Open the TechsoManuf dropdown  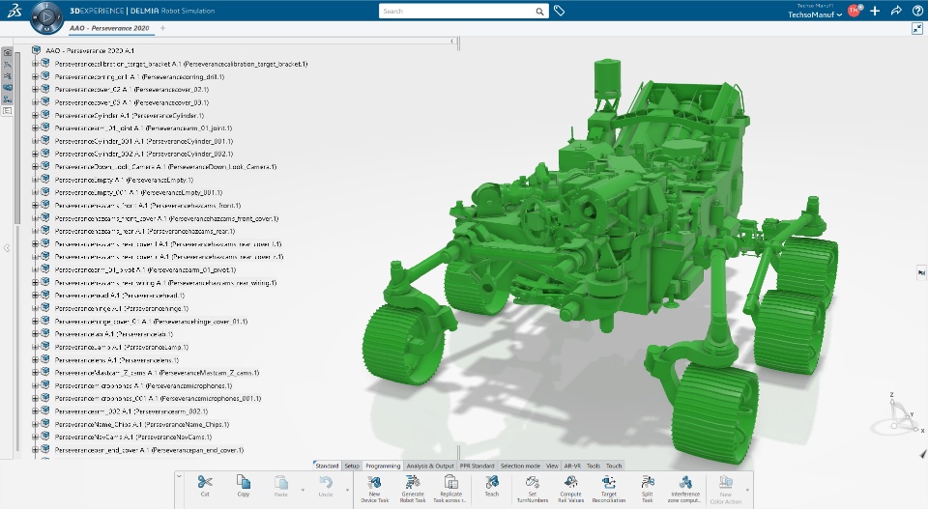pyautogui.click(x=814, y=14)
